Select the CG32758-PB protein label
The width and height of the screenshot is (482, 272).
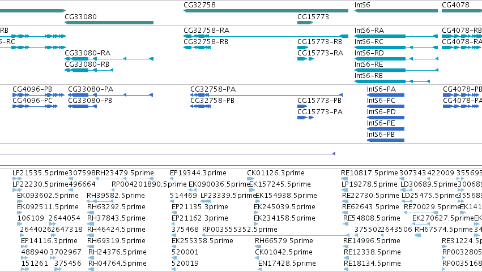[x=212, y=101]
